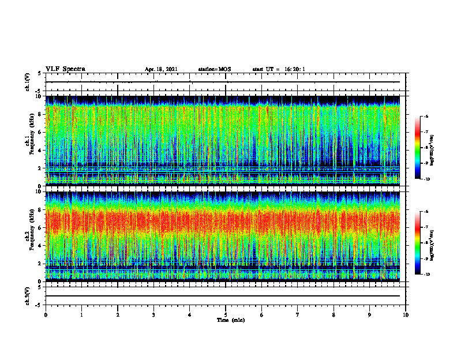Click the "VLF Spectra" plot title
The image size is (457, 353).
[65, 69]
